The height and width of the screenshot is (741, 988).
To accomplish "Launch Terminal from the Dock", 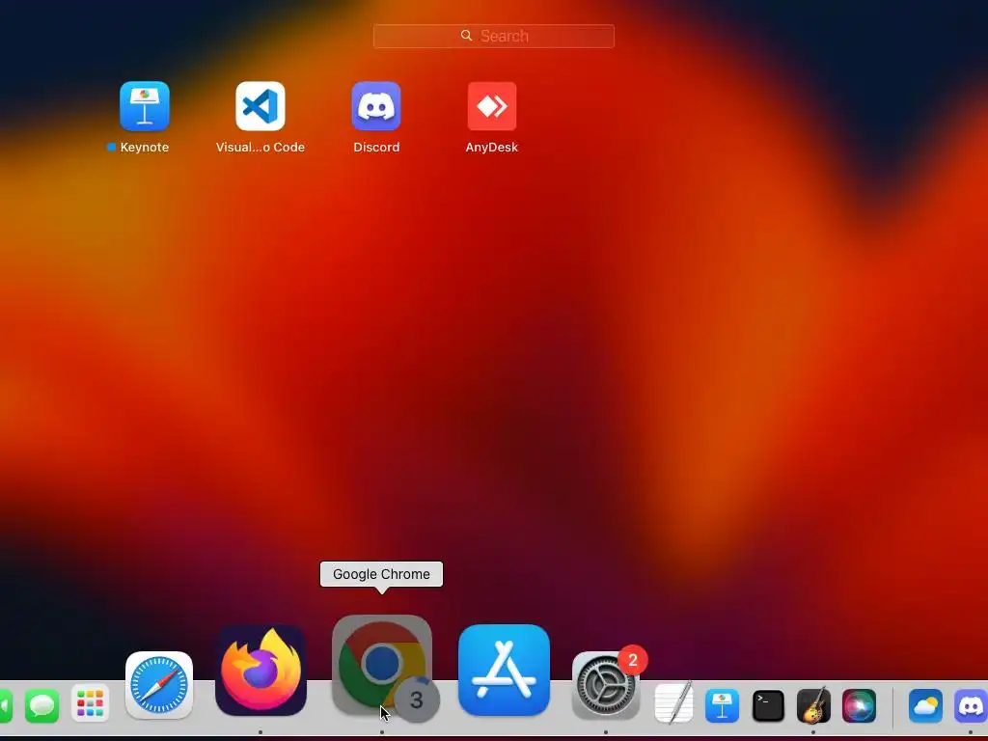I will [768, 705].
